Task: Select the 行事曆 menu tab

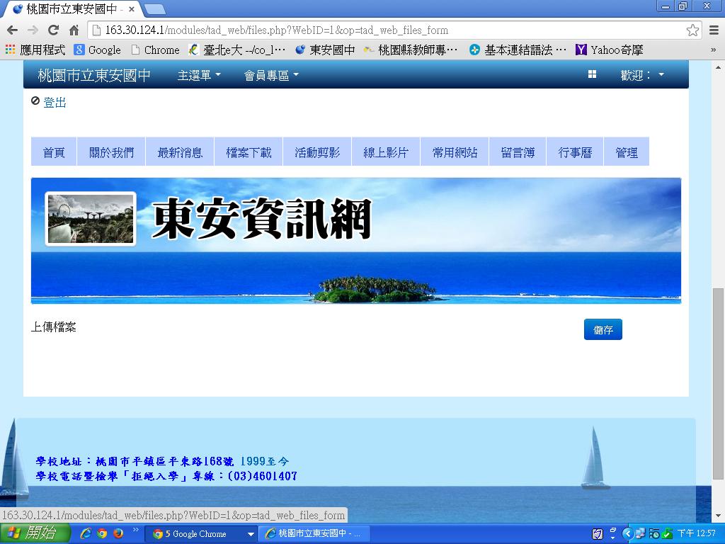Action: coord(575,152)
